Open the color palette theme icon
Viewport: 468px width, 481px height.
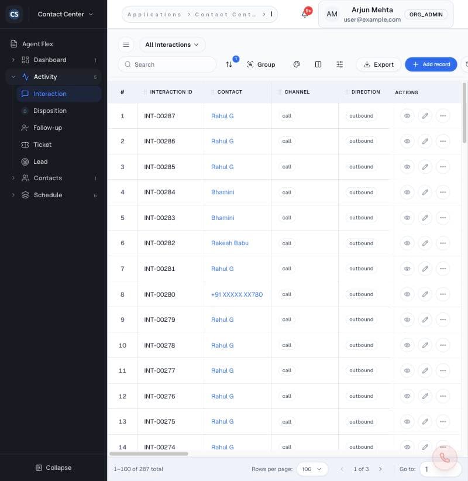[x=297, y=64]
